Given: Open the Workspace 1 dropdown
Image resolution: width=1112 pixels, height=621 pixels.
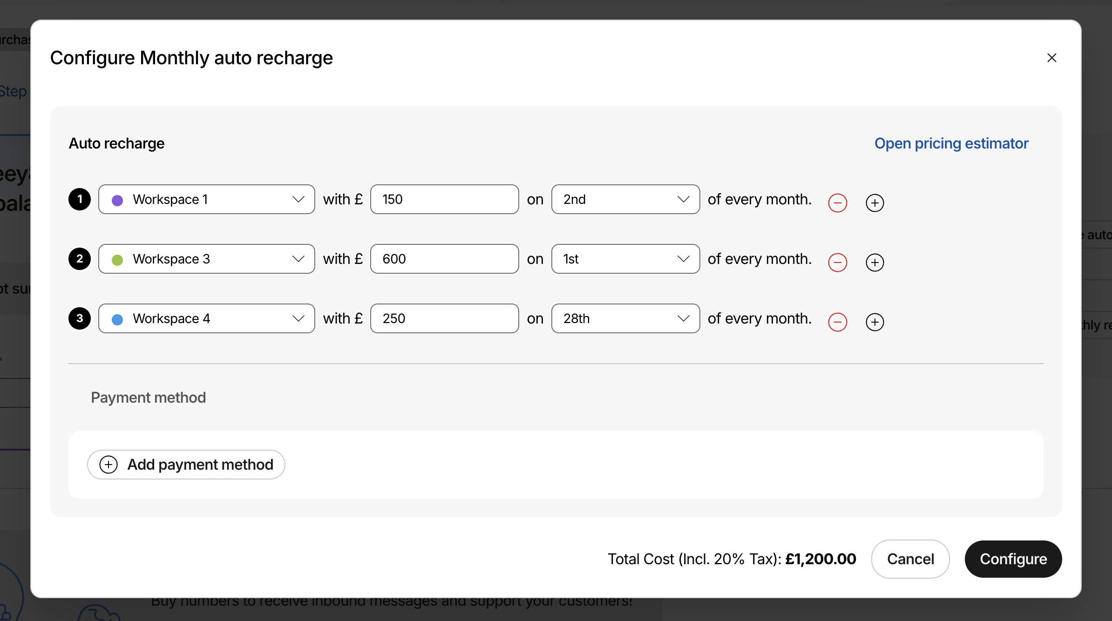Looking at the screenshot, I should tap(206, 199).
